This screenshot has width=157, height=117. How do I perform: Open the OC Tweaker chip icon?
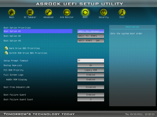[x=30, y=12]
